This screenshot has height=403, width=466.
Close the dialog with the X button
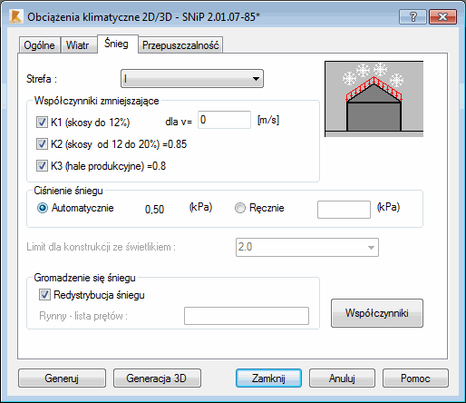point(442,16)
